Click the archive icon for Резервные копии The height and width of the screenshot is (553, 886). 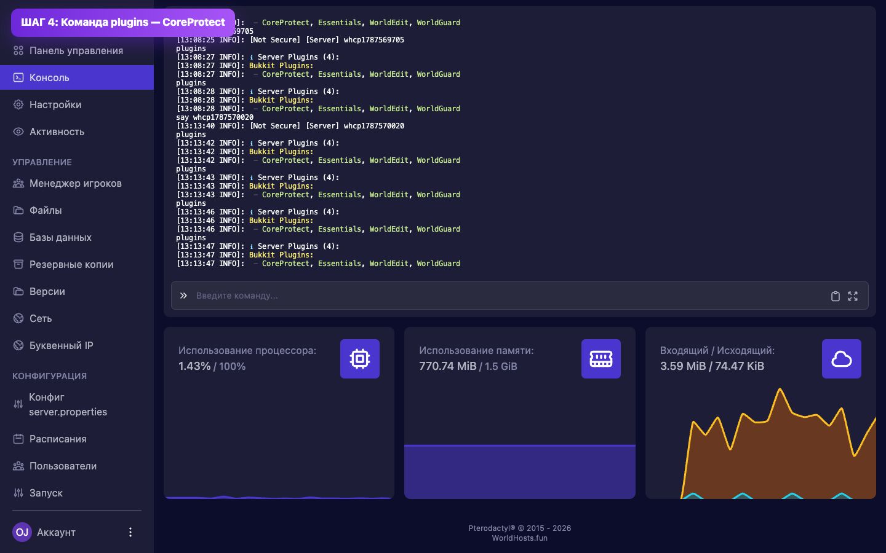[x=18, y=264]
